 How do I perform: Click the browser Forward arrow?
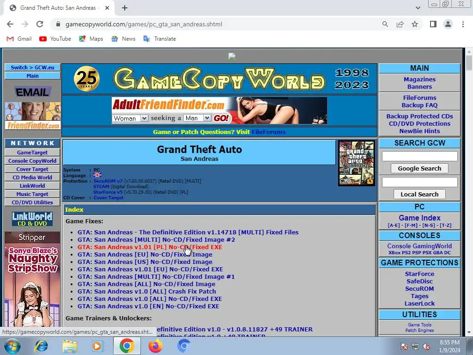(25, 24)
